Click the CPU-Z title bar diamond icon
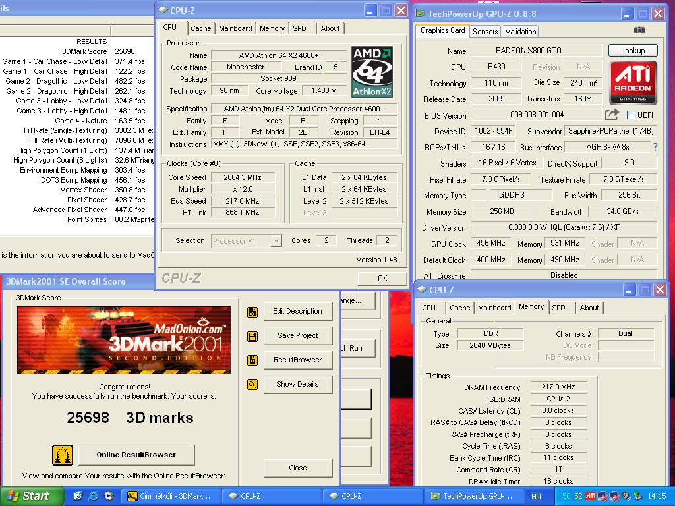This screenshot has height=506, width=675. tap(163, 11)
